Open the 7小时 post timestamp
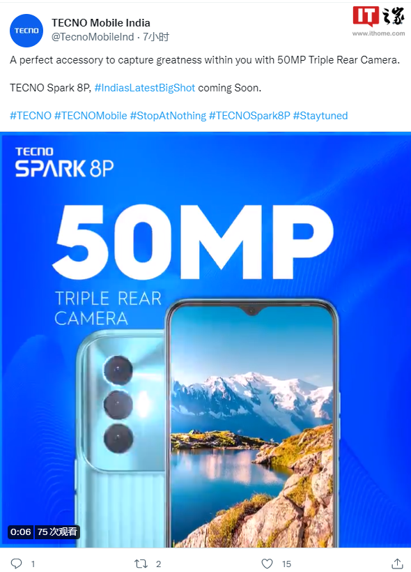 [155, 37]
